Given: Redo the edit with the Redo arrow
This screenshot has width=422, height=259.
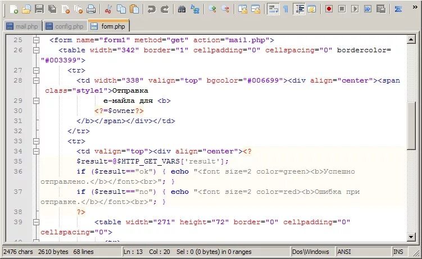Looking at the screenshot, I should tap(165, 10).
